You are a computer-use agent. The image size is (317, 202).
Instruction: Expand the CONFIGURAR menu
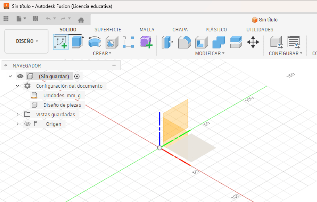pos(286,54)
